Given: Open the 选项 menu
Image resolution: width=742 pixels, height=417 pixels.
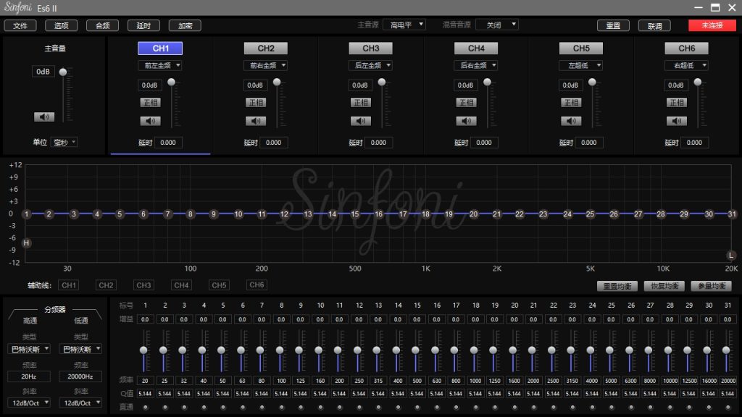Looking at the screenshot, I should click(x=61, y=25).
